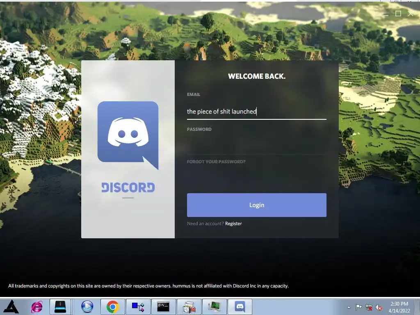
Task: Open the clock showing 2:30 PM
Action: coord(399,307)
